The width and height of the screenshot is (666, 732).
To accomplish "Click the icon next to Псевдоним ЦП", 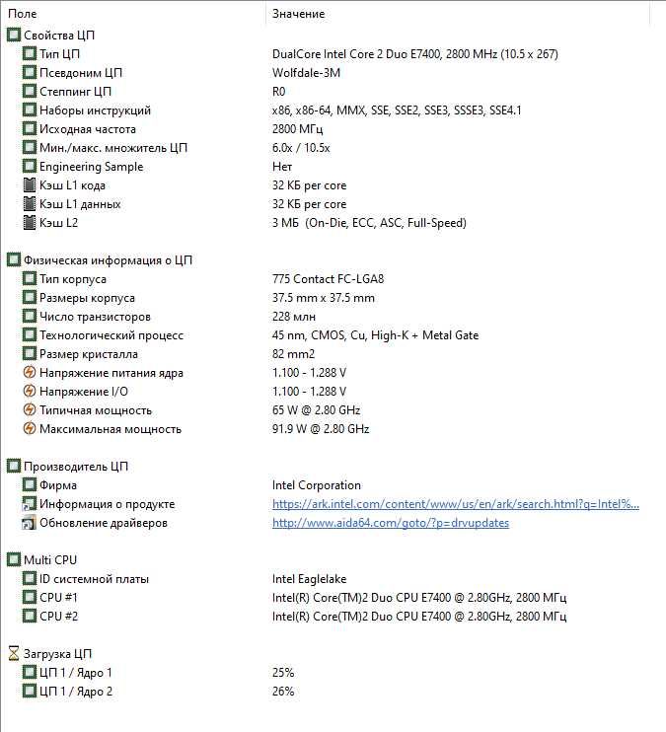I will coord(29,72).
